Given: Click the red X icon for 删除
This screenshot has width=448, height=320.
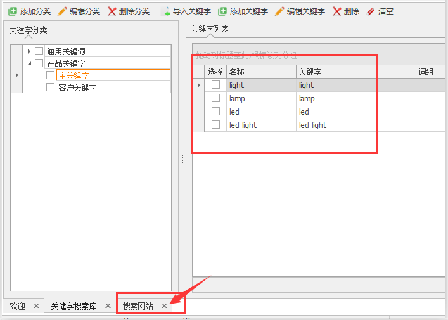Looking at the screenshot, I should coord(337,11).
